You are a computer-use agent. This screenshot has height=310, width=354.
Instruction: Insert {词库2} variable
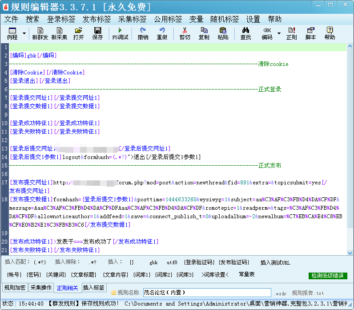pos(164,274)
